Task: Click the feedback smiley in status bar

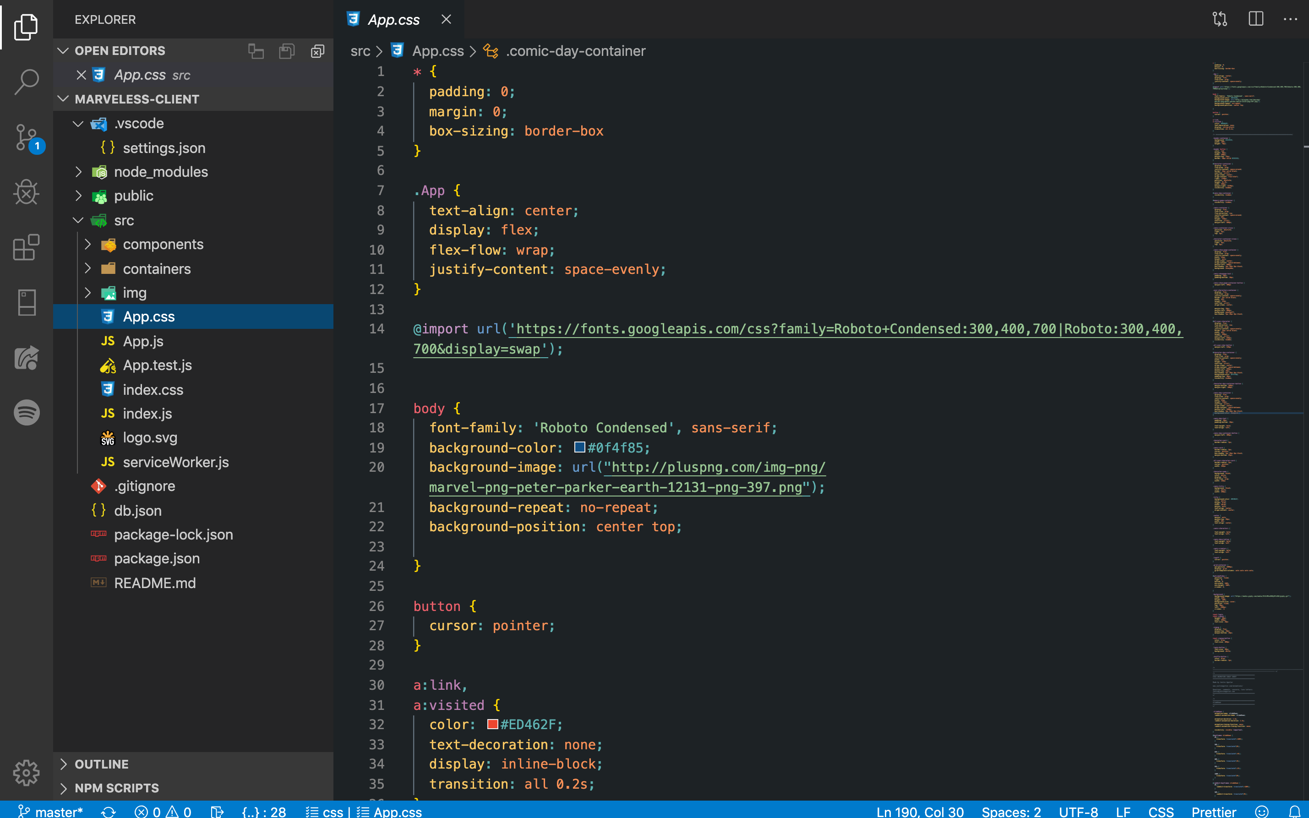Action: (1261, 812)
